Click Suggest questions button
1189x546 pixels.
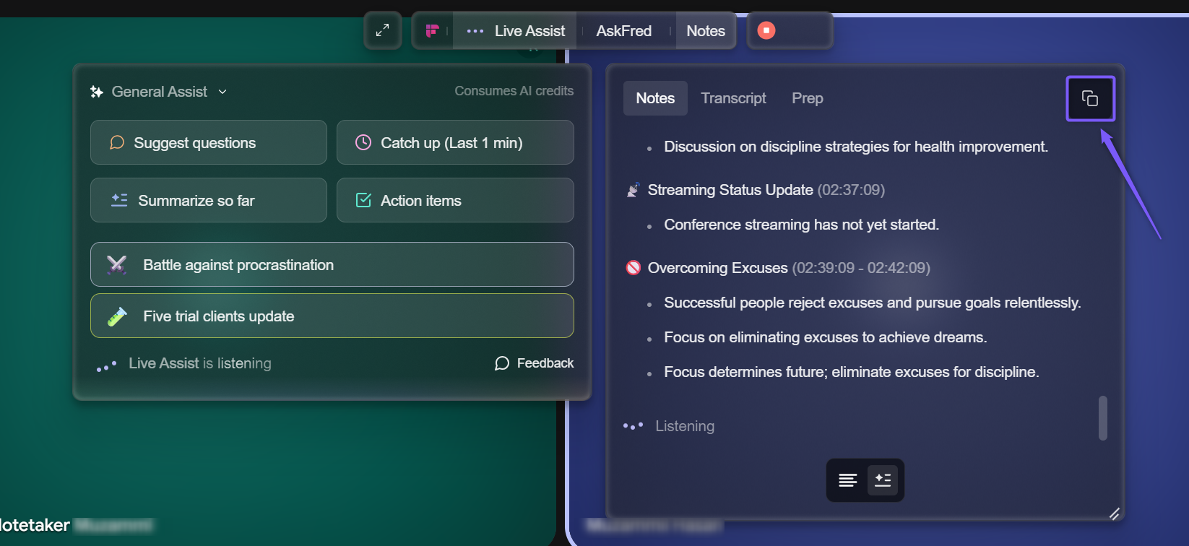click(x=209, y=142)
